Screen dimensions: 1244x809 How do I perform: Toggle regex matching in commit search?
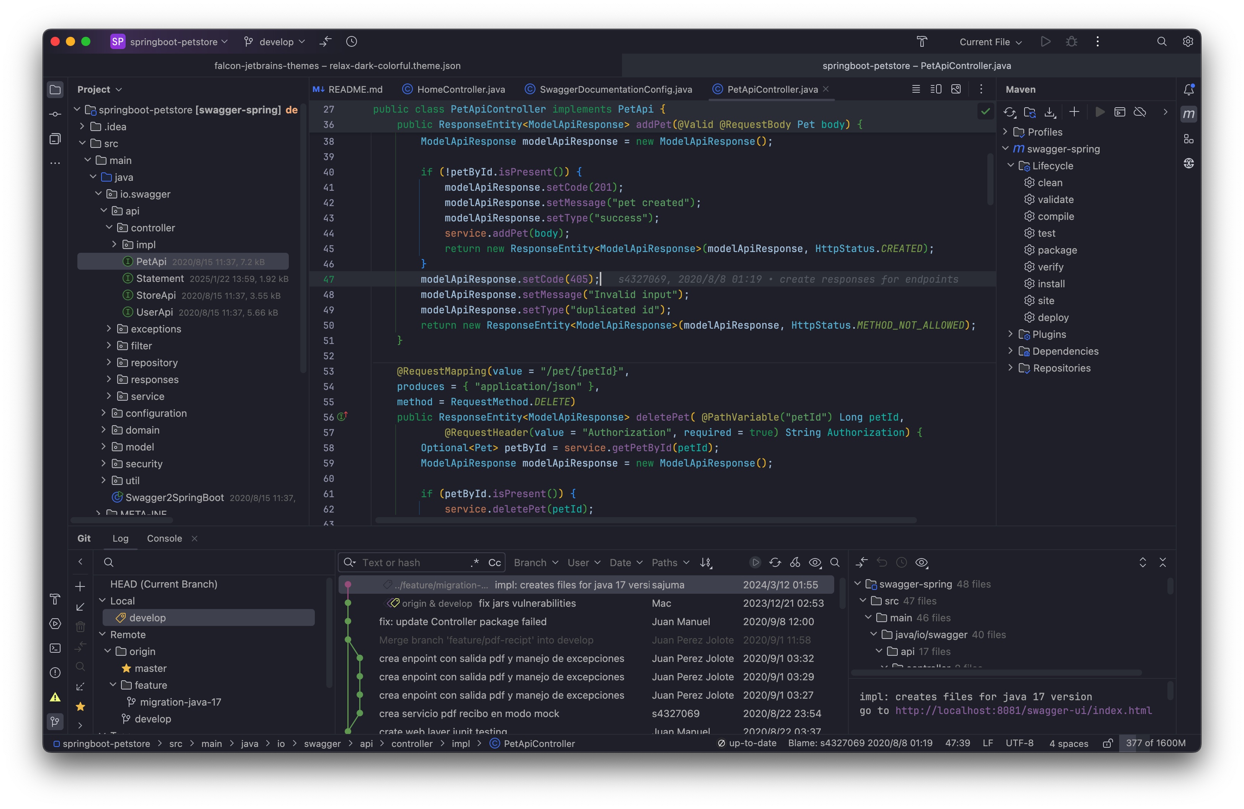475,562
